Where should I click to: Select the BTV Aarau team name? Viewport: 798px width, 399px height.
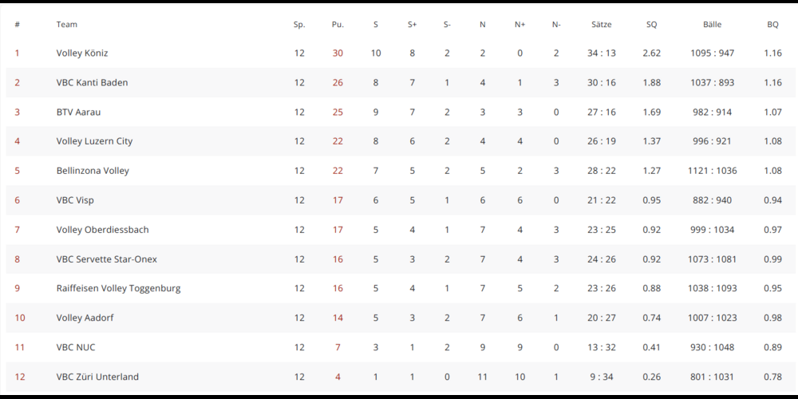point(78,112)
